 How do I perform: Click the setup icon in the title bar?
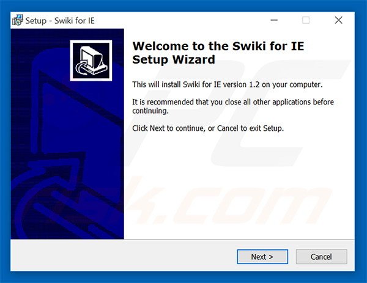pyautogui.click(x=18, y=20)
